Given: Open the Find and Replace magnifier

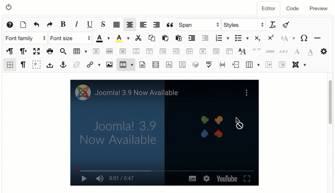Looking at the screenshot, I should [x=63, y=51].
